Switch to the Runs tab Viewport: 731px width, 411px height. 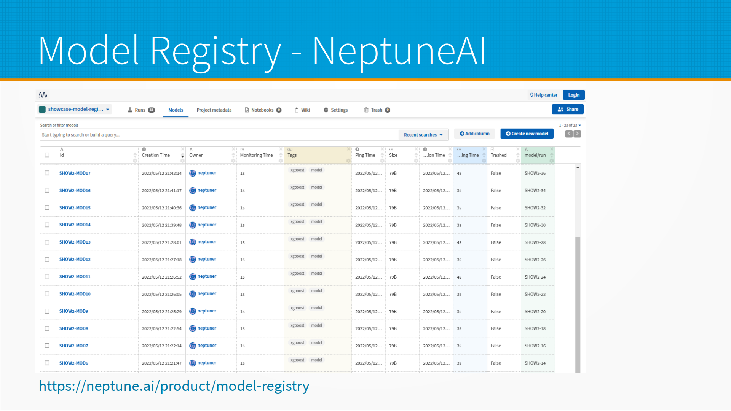pos(140,110)
